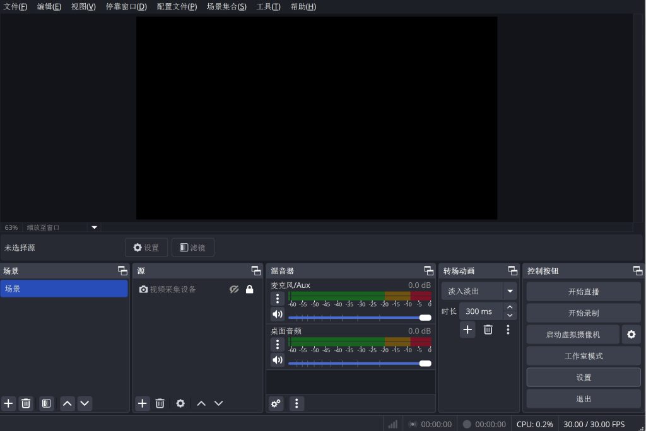Select the 视频采集设备 source row
Viewport: 646px width, 431px height.
pos(197,289)
